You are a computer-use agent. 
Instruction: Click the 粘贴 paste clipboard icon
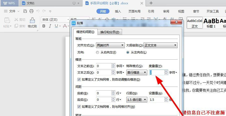pyautogui.click(x=7, y=20)
